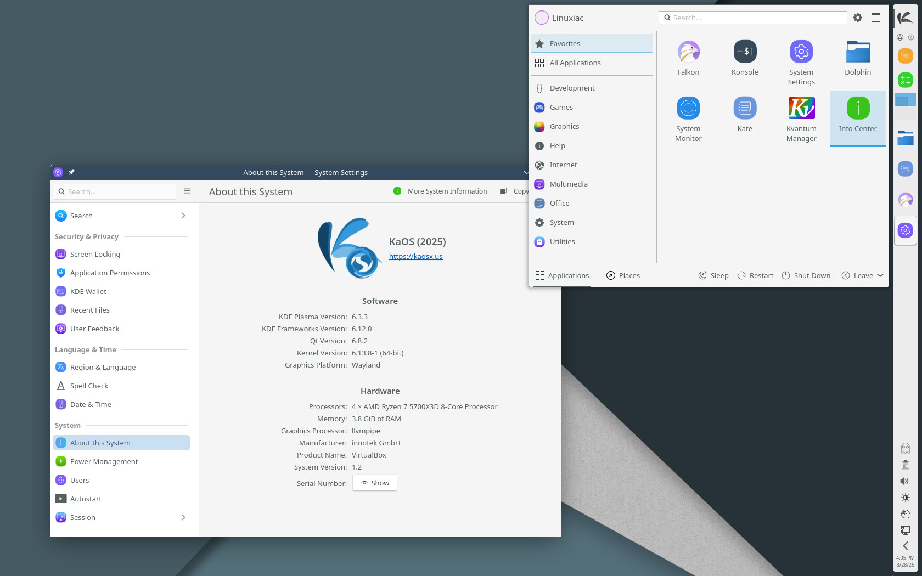
Task: Launch Kvantum Manager from favorites
Action: point(801,119)
